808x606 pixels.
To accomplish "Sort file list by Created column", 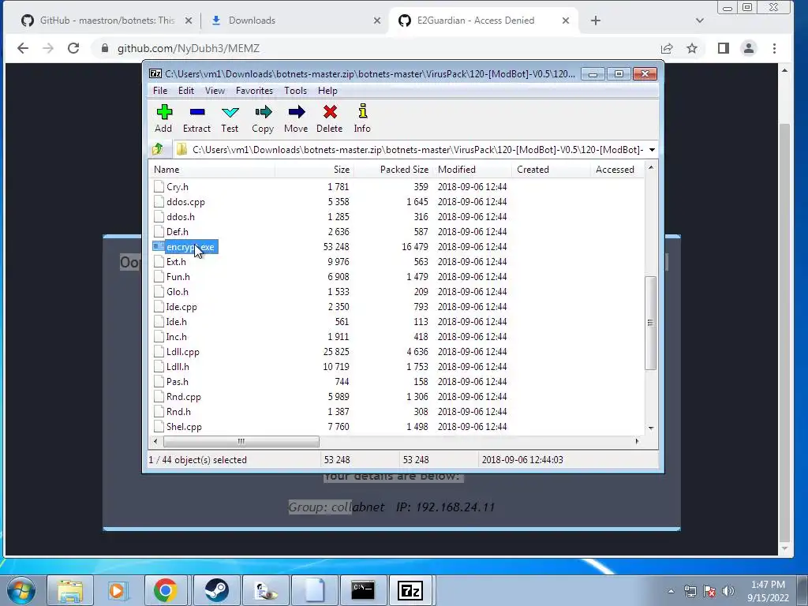I will (x=551, y=170).
